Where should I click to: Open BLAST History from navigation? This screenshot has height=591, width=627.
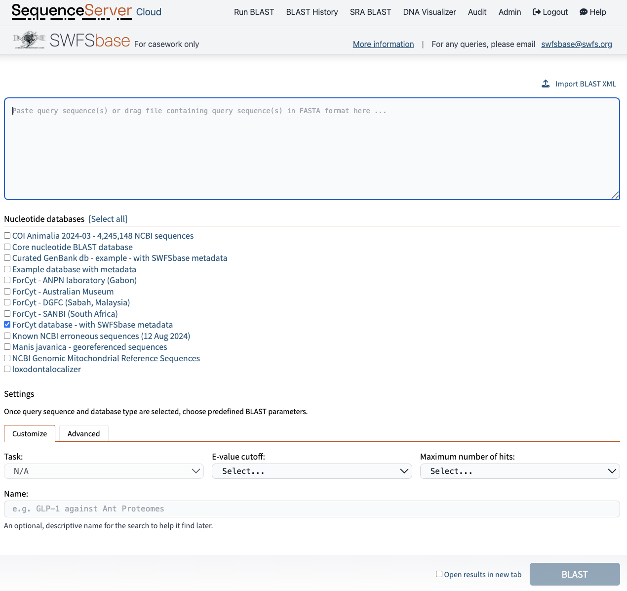[312, 12]
